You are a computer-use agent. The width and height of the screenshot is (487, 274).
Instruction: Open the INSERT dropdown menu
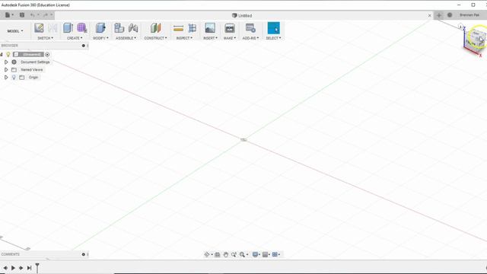[210, 38]
